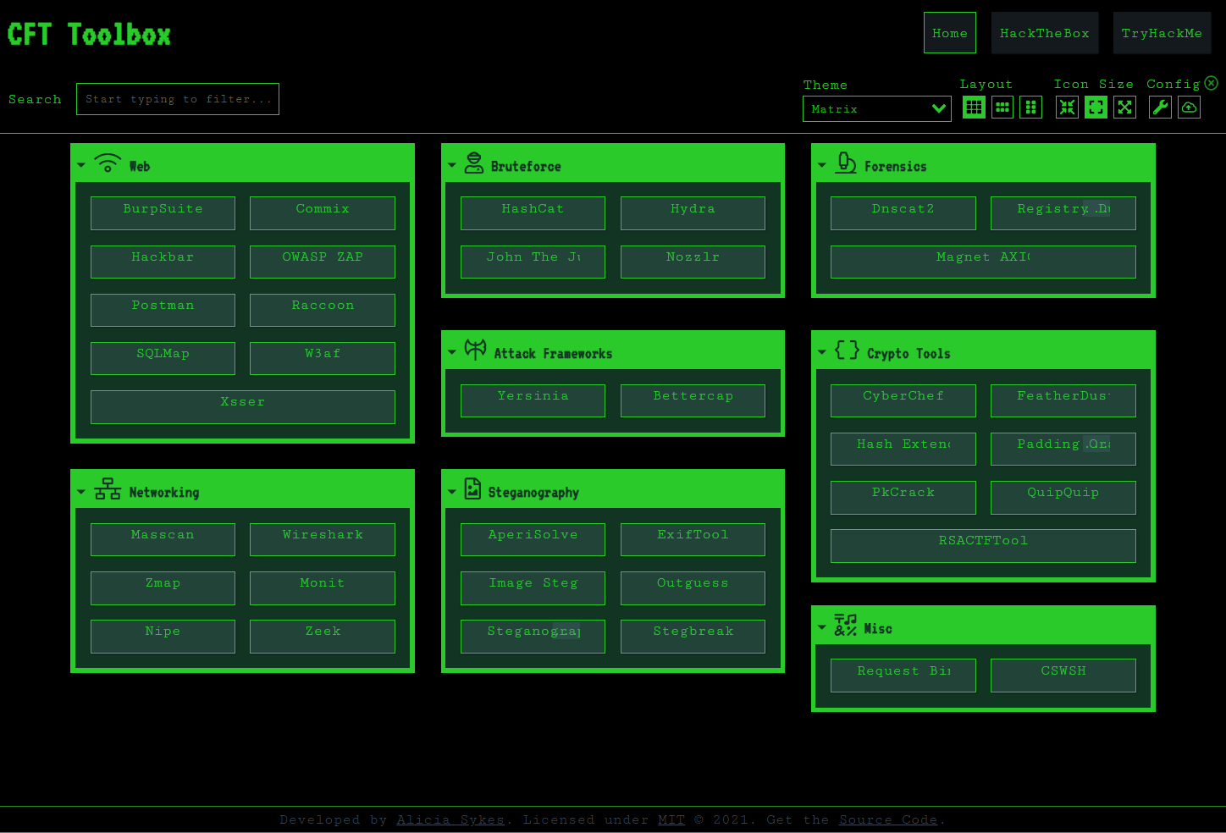
Task: Click the CFT Toolbox title
Action: 89,35
